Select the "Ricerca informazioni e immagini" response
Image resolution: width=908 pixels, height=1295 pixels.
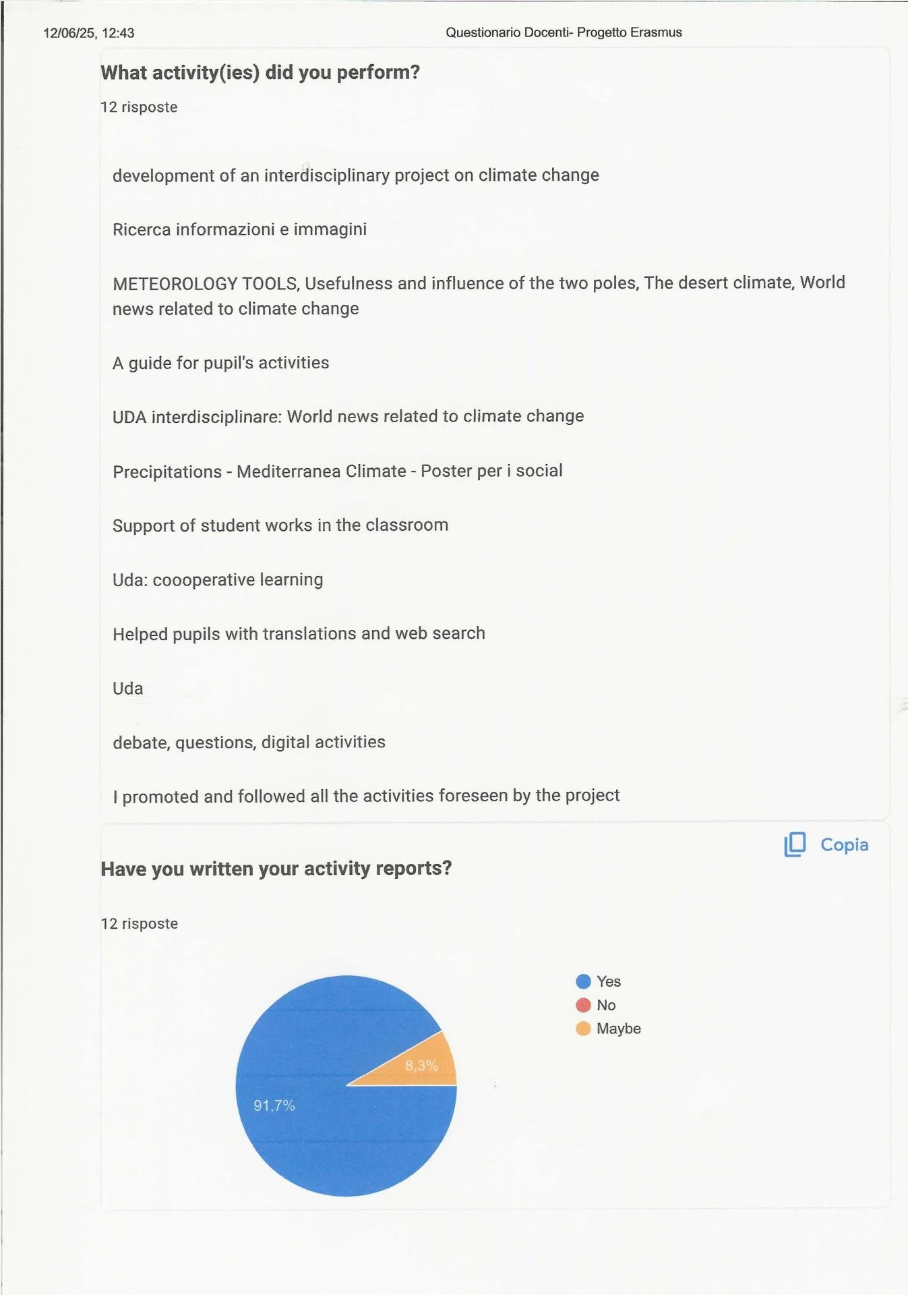click(x=239, y=229)
